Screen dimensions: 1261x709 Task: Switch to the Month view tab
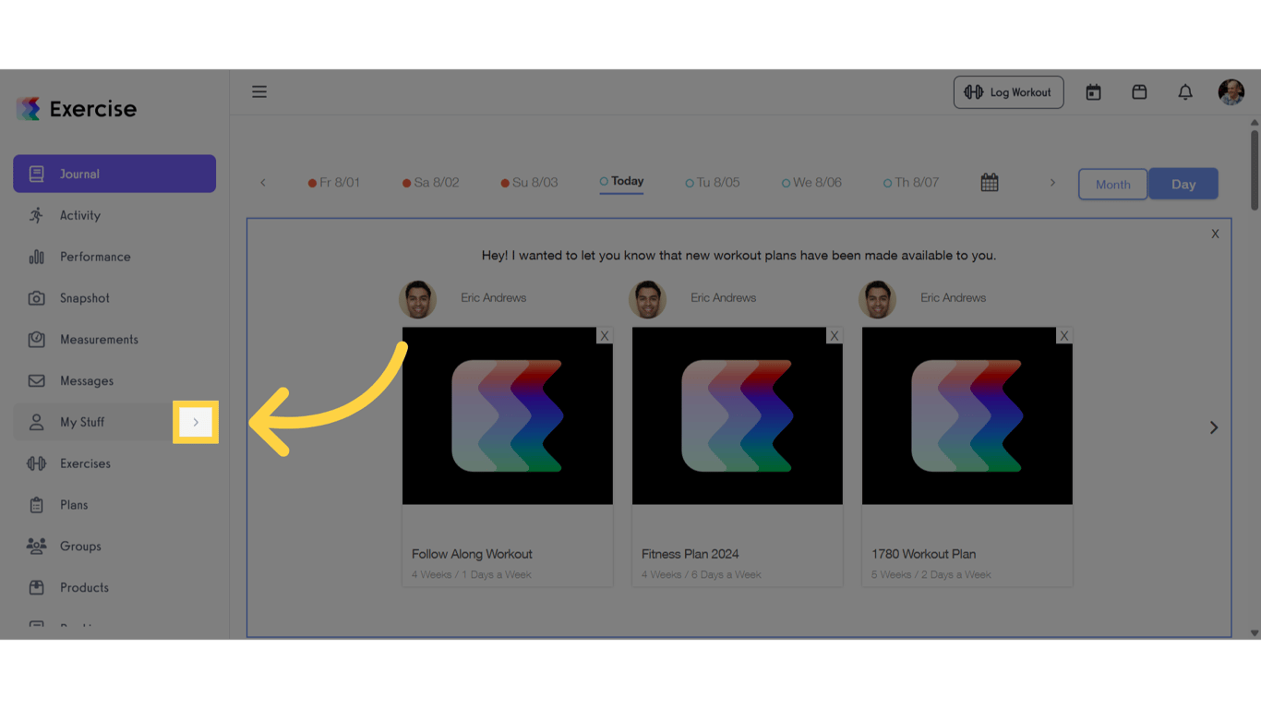coord(1112,184)
